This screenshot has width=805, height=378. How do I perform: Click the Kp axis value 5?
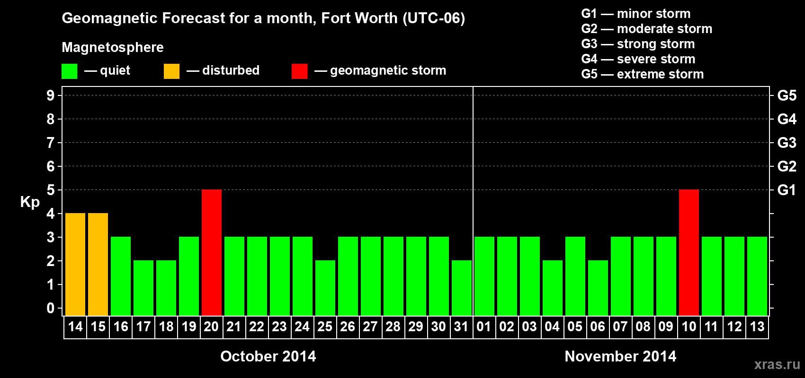(x=51, y=190)
